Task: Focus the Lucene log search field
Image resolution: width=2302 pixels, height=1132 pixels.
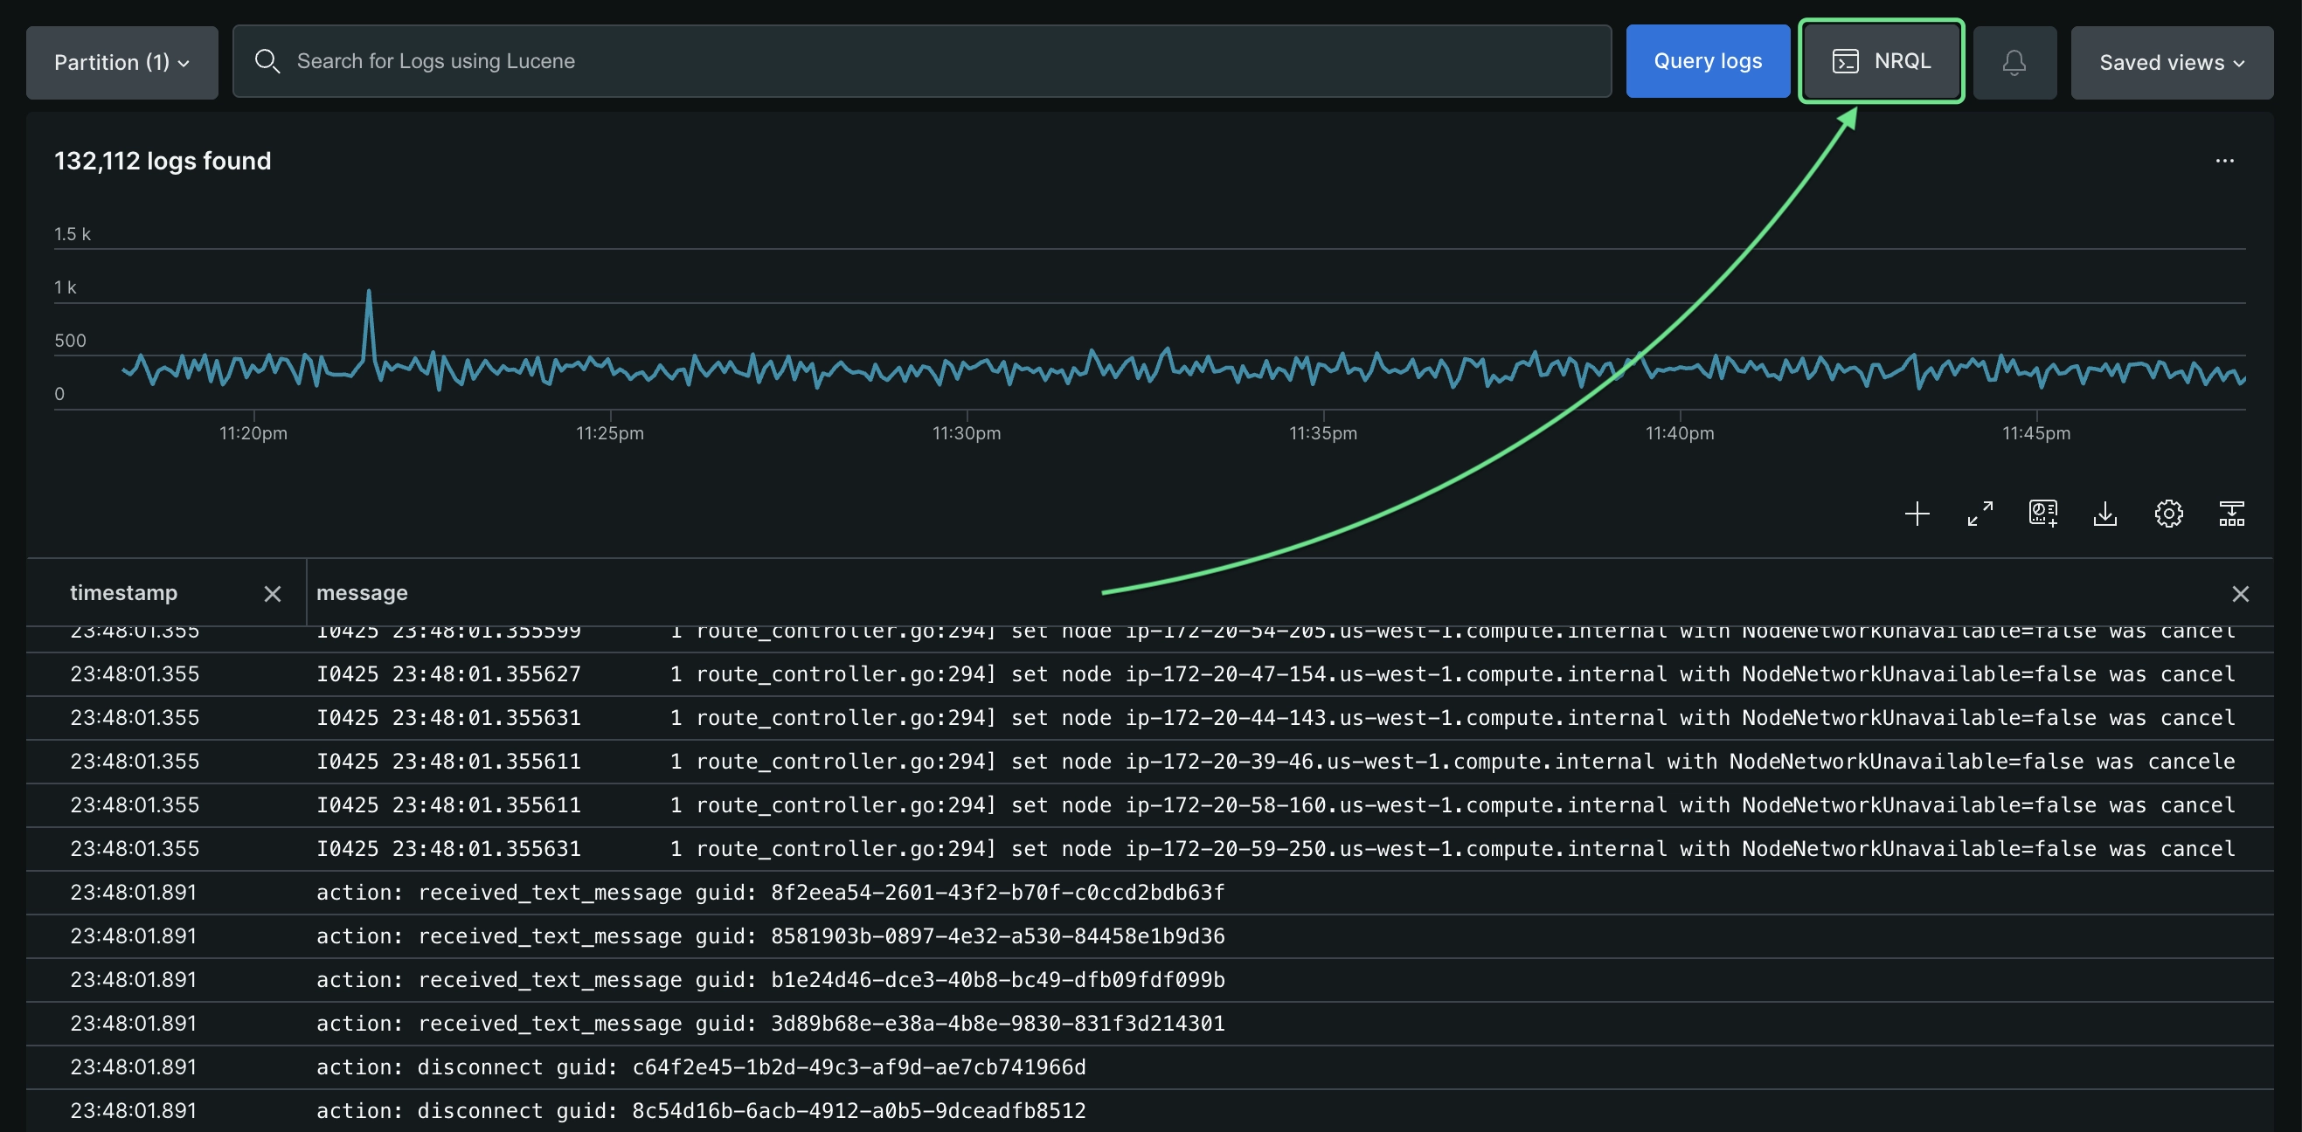Action: pyautogui.click(x=939, y=61)
